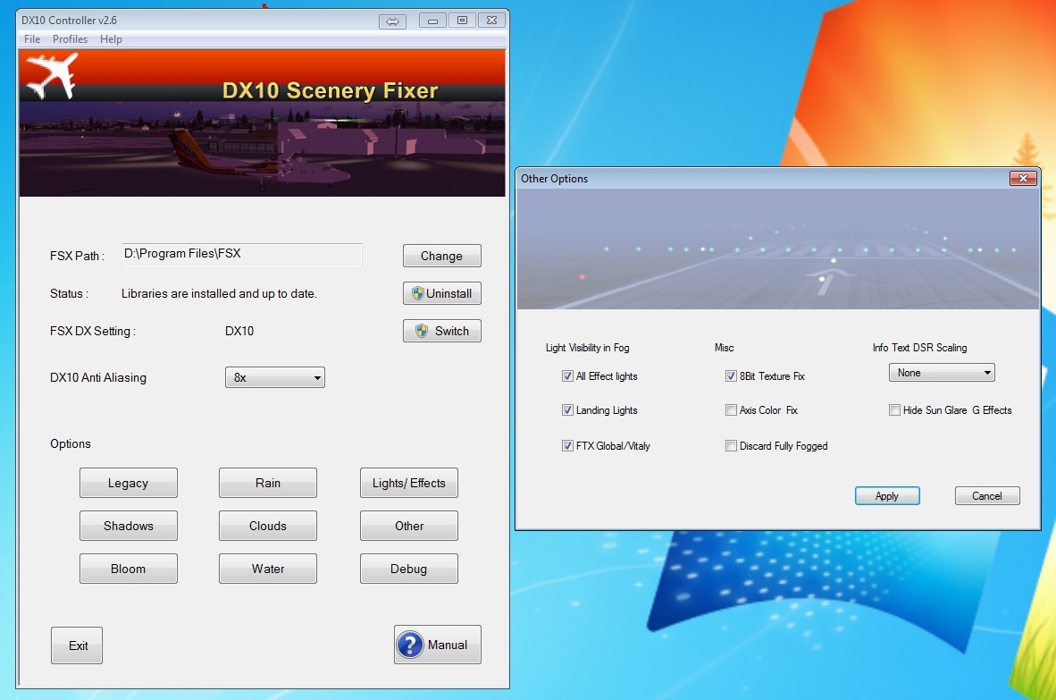The image size is (1056, 700).
Task: Open the Clouds options
Action: 267,526
